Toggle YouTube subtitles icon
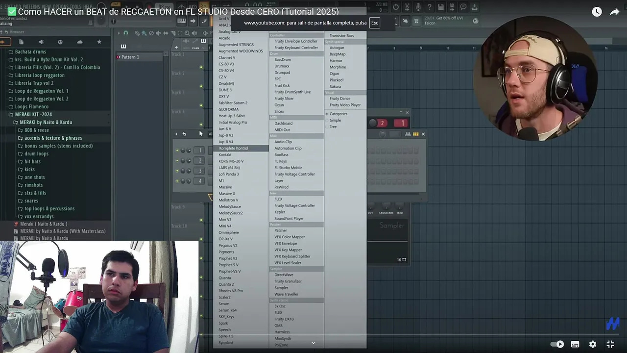The height and width of the screenshot is (353, 627). (x=575, y=344)
